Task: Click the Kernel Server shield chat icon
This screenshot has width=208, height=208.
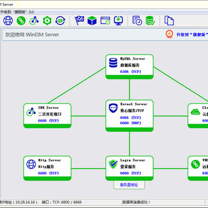Action: [113, 109]
